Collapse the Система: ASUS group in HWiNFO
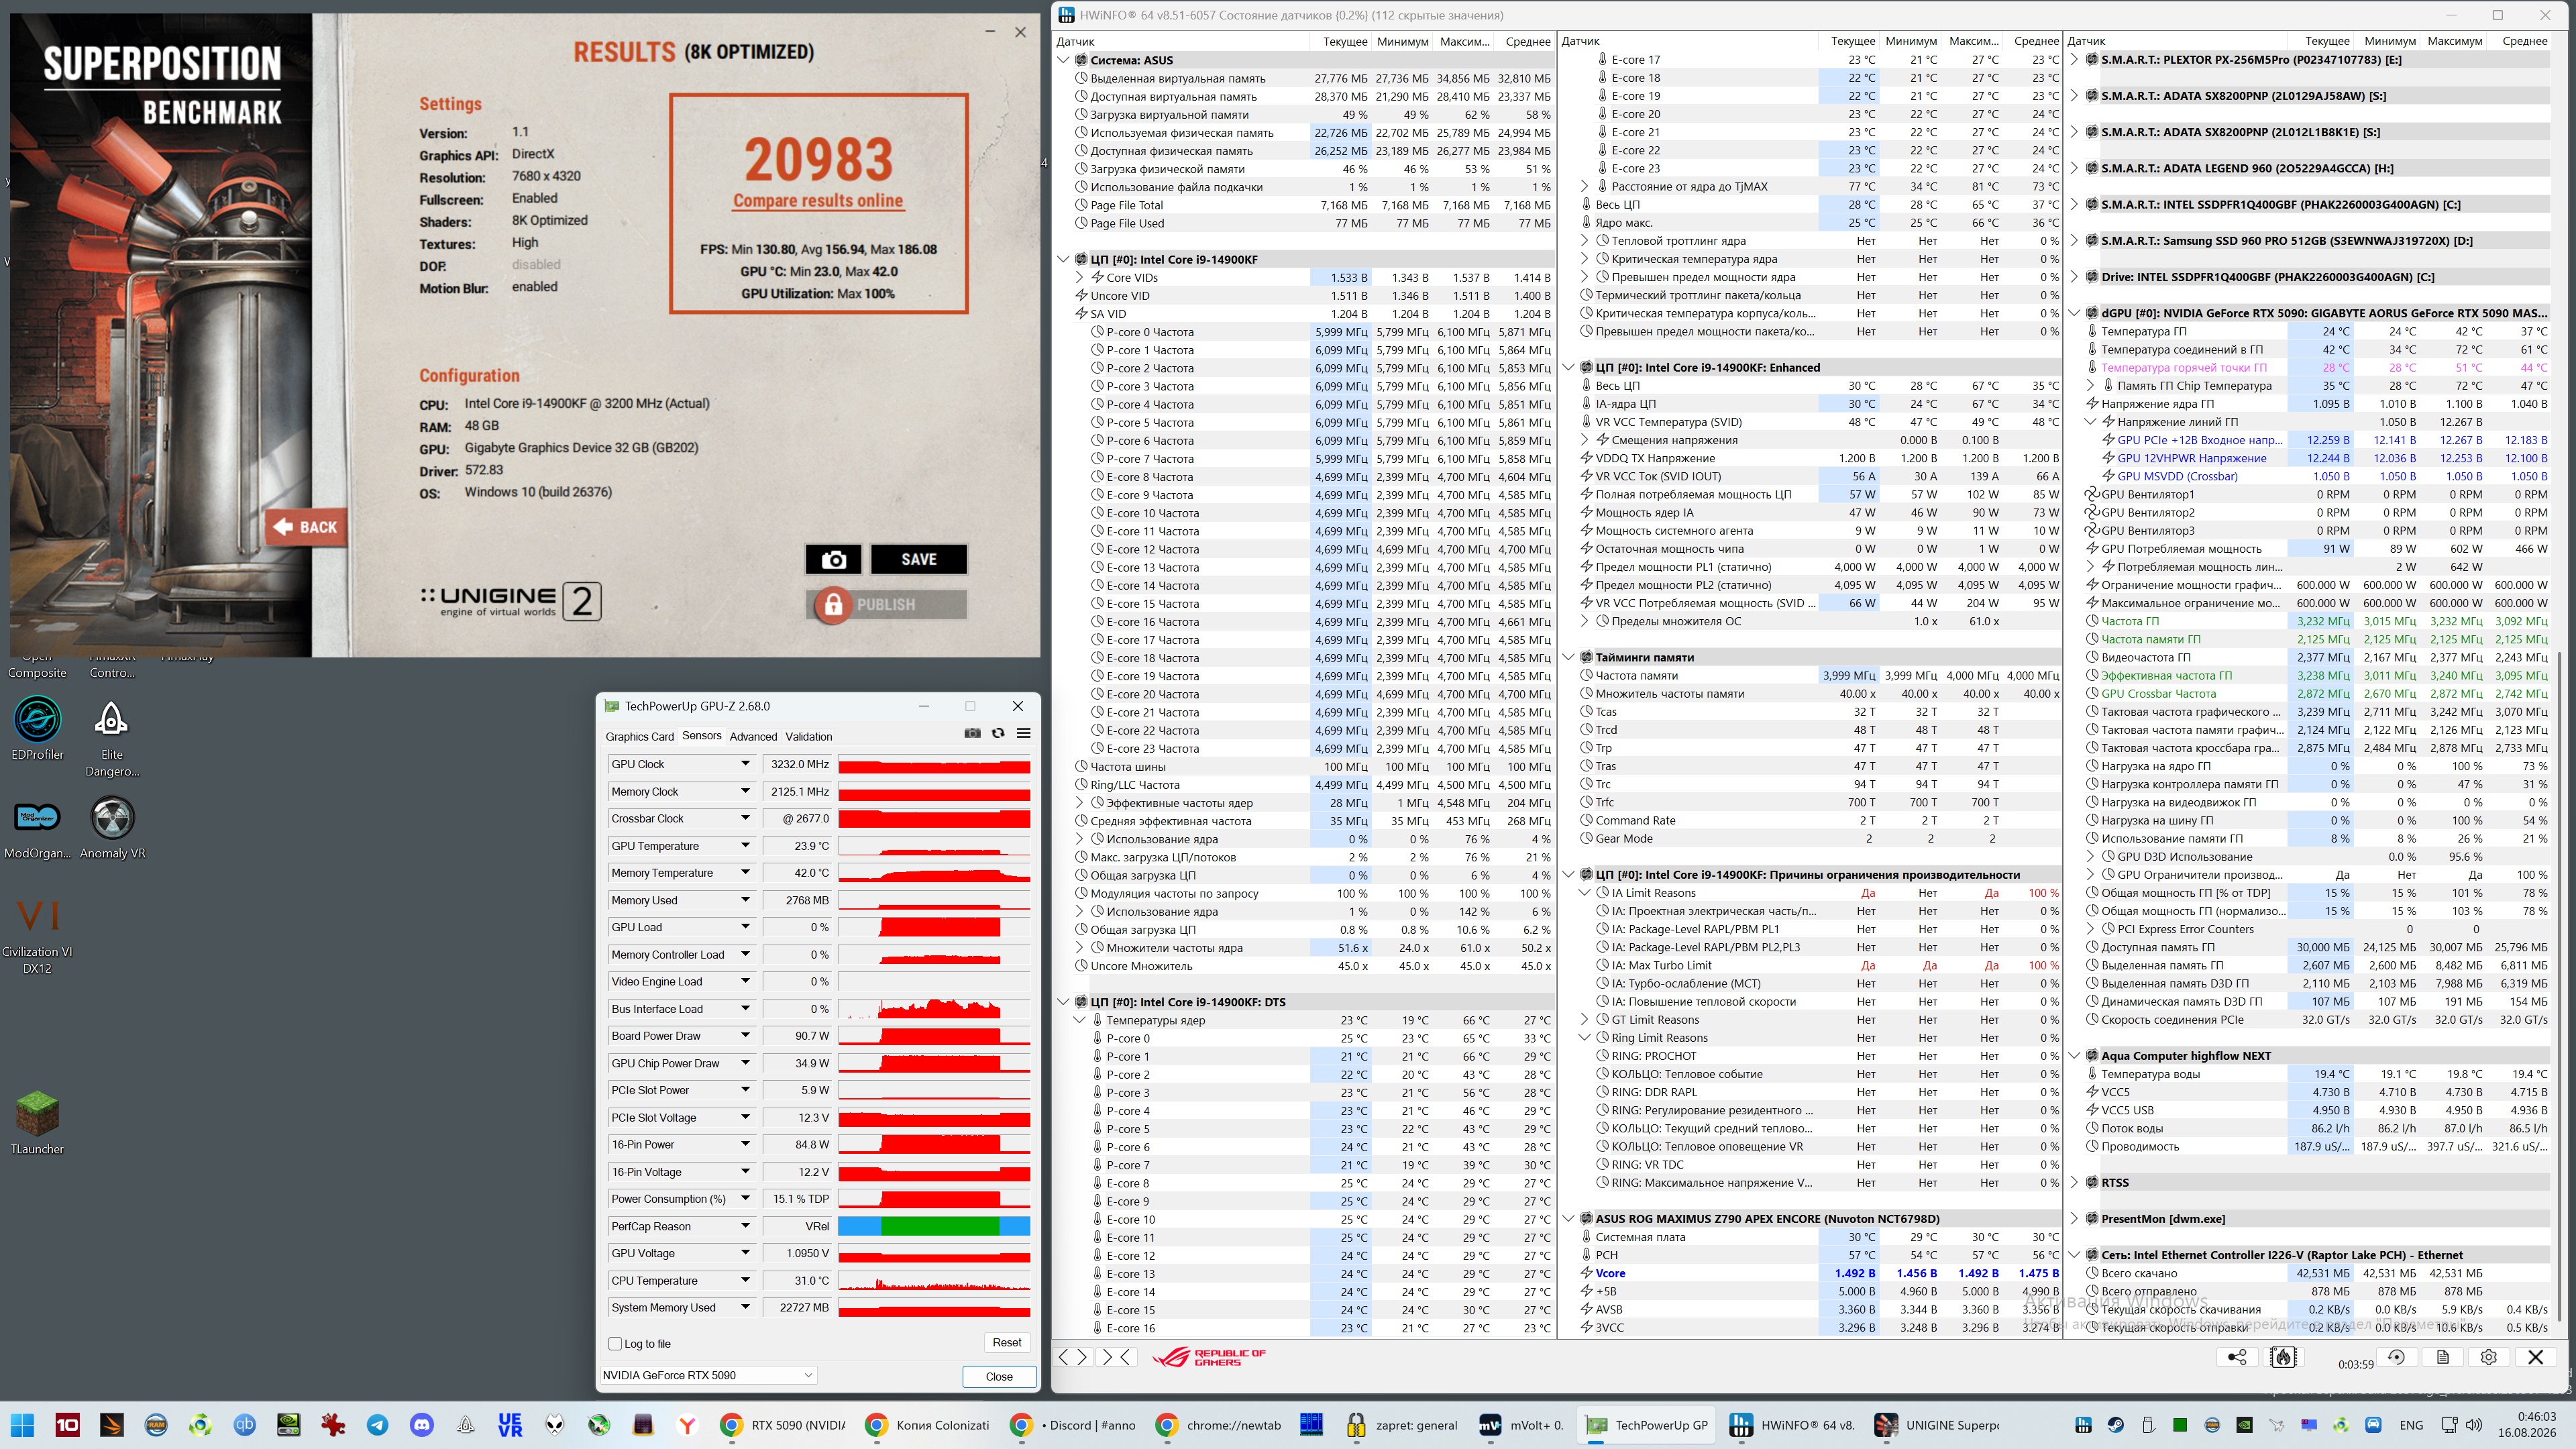Viewport: 2576px width, 1449px height. coord(1064,60)
